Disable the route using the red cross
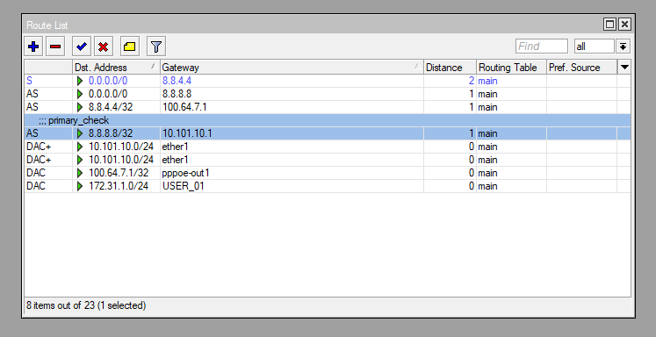 104,47
